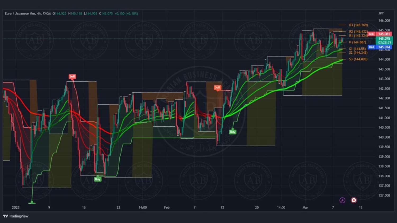Click the L144.903 low value
This screenshot has height=223, width=397.
(91, 13)
